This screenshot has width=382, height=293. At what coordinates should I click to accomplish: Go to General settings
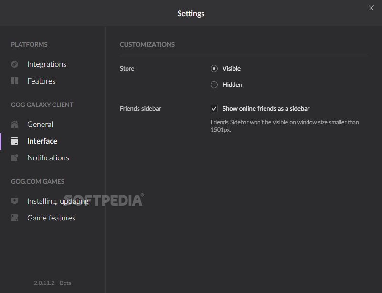[x=40, y=124]
